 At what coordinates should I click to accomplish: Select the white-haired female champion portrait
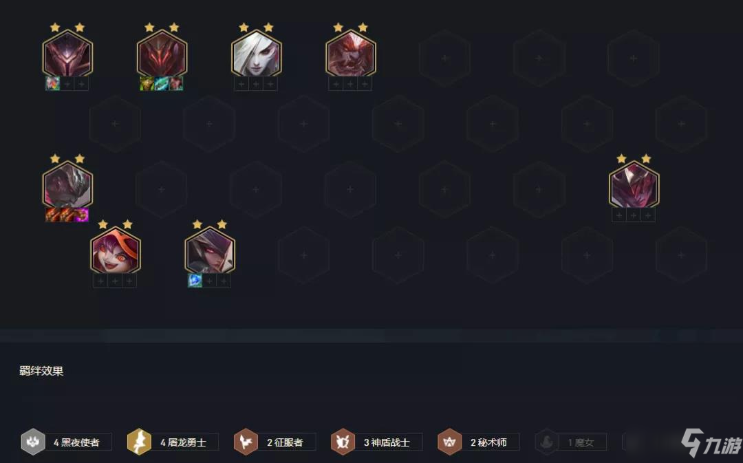257,54
